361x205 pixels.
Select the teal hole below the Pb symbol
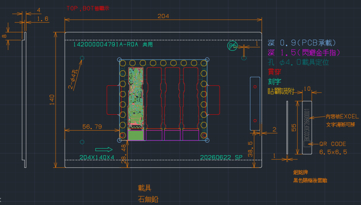[x=244, y=58]
